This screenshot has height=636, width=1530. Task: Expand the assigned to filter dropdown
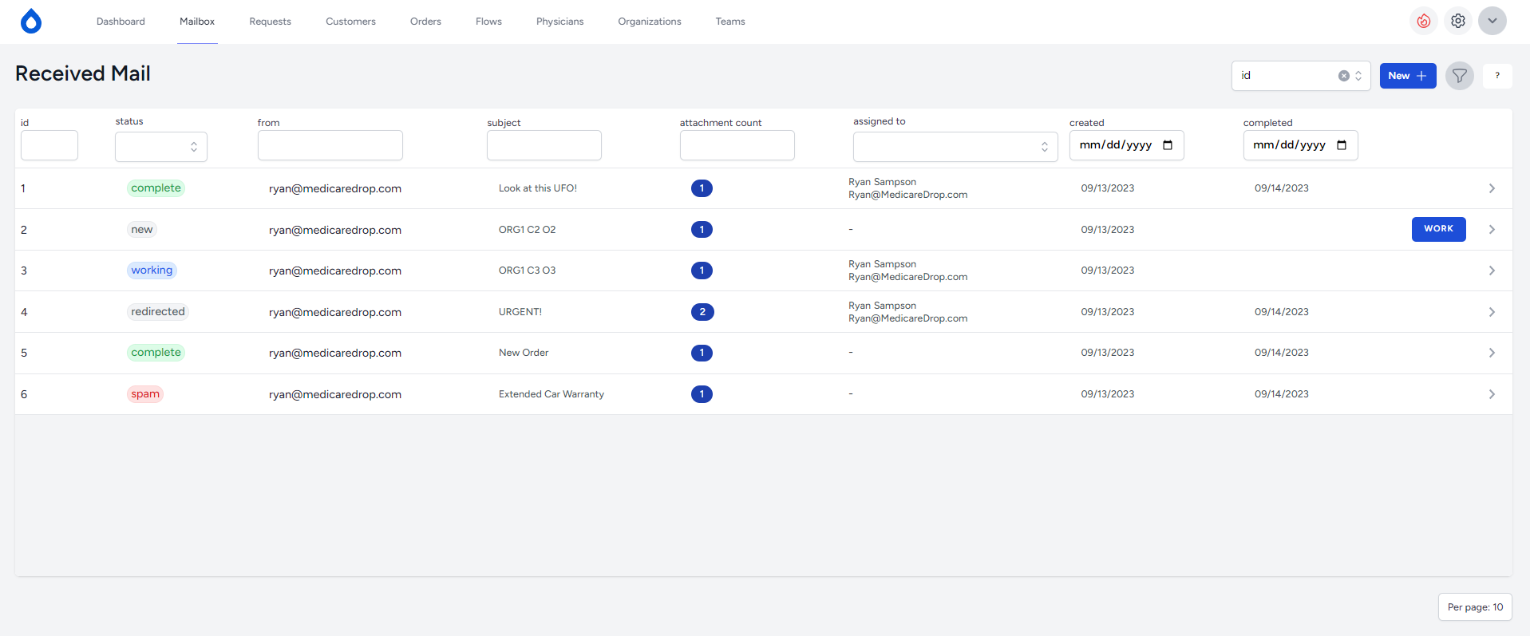pos(955,147)
